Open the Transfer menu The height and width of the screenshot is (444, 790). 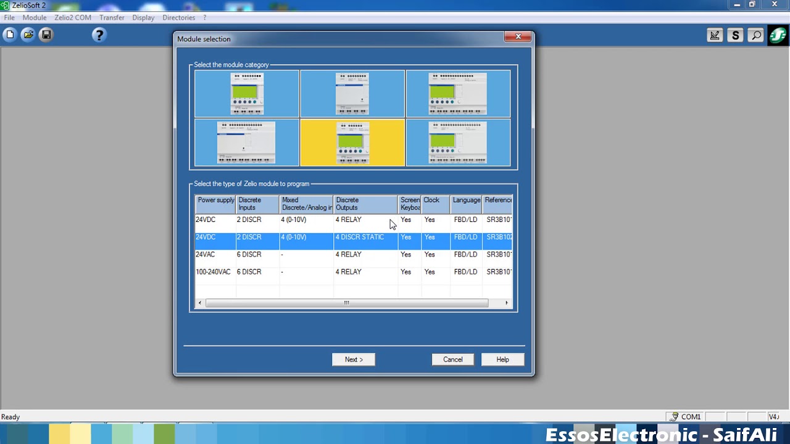(112, 17)
